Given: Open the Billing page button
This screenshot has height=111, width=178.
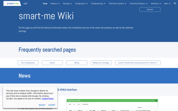Looking at the screenshot, I should pos(77,63).
